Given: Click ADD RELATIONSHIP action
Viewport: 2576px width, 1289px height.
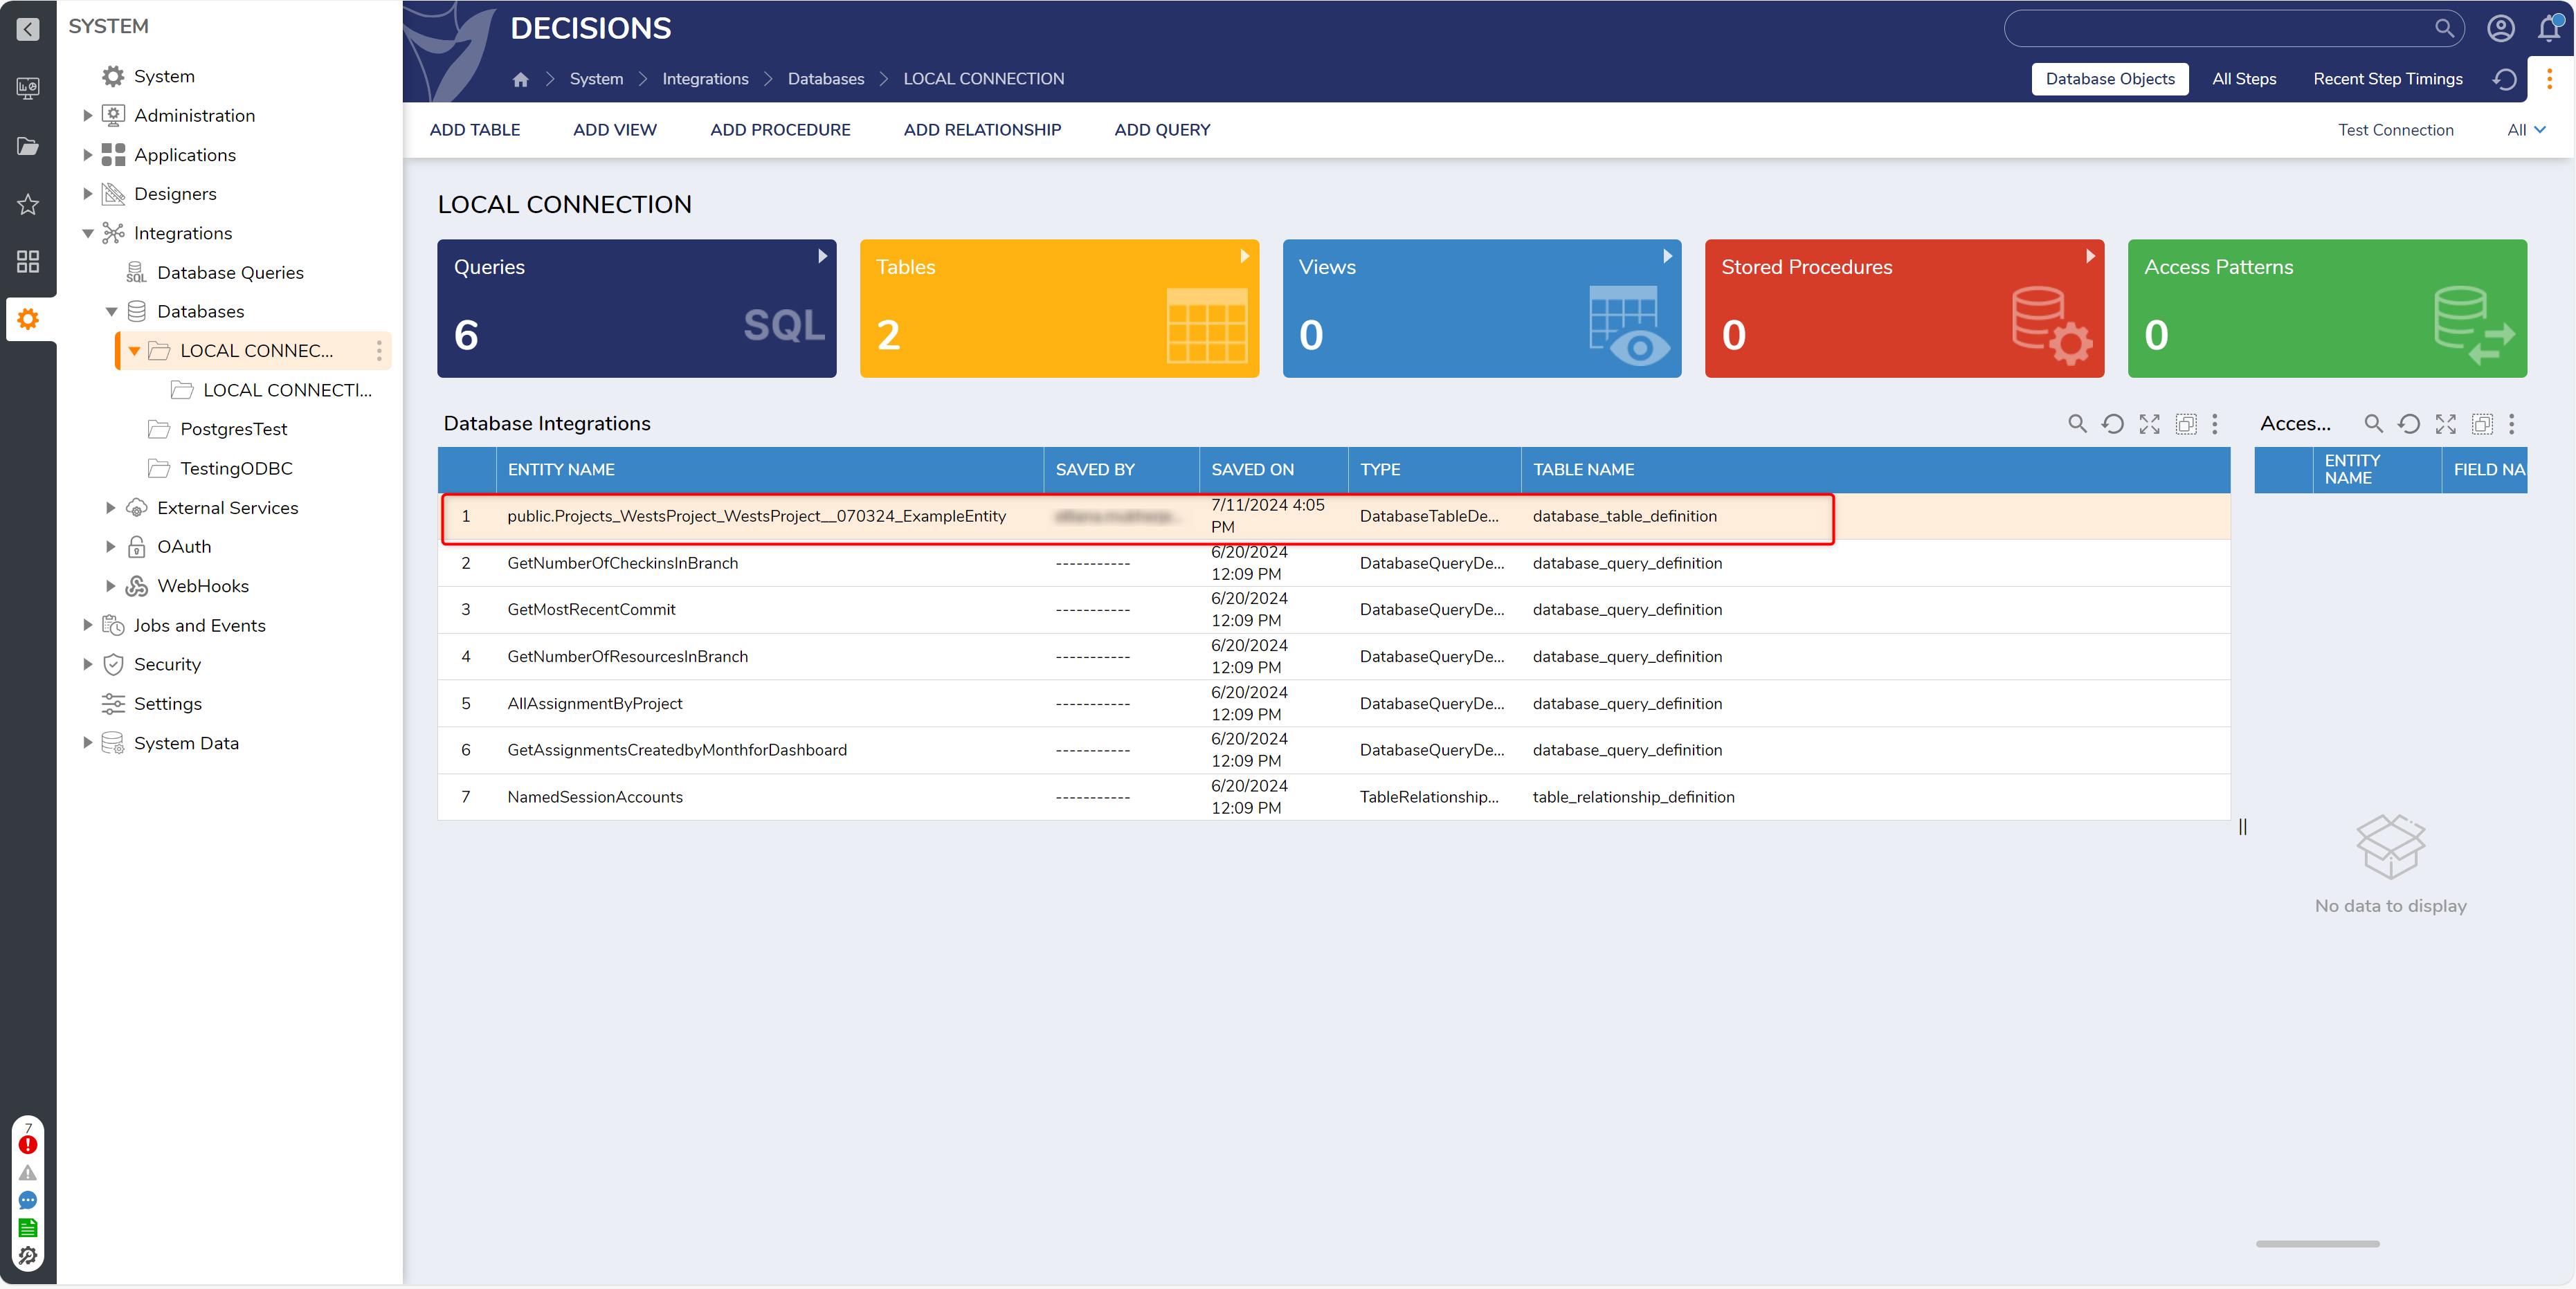Looking at the screenshot, I should pos(982,130).
